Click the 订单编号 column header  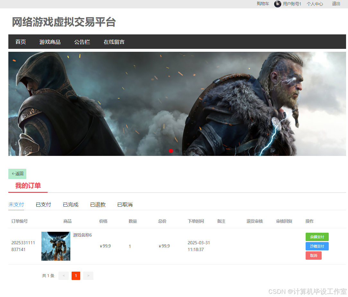[x=20, y=221]
